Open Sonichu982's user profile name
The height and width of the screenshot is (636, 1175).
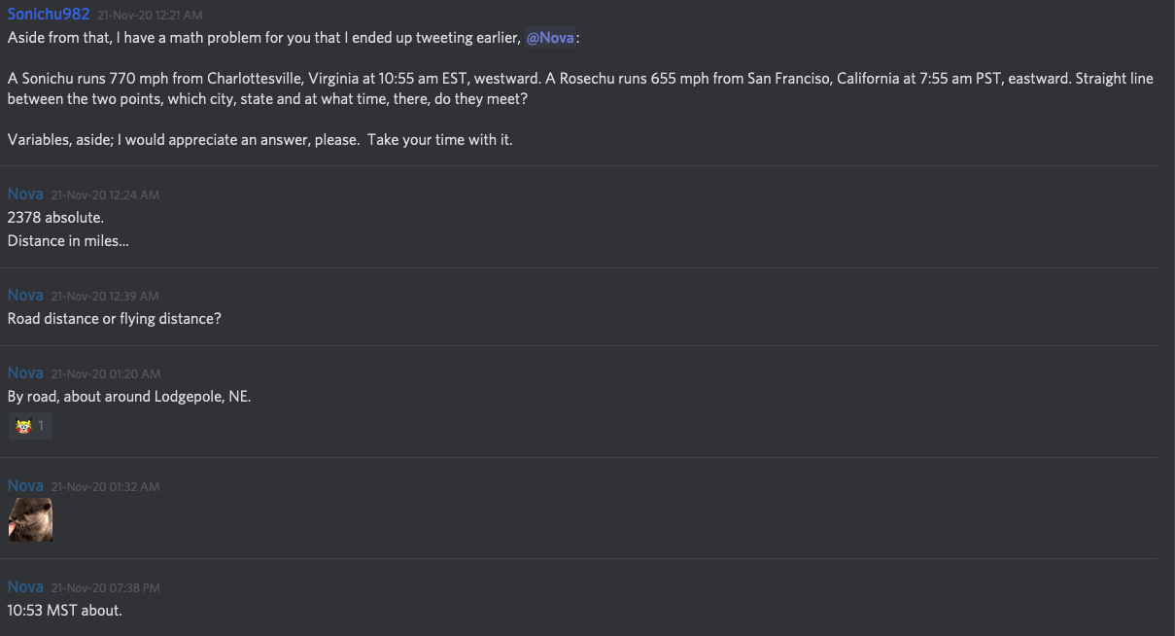pos(49,15)
